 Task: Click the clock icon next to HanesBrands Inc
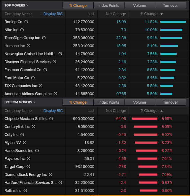[37, 151]
